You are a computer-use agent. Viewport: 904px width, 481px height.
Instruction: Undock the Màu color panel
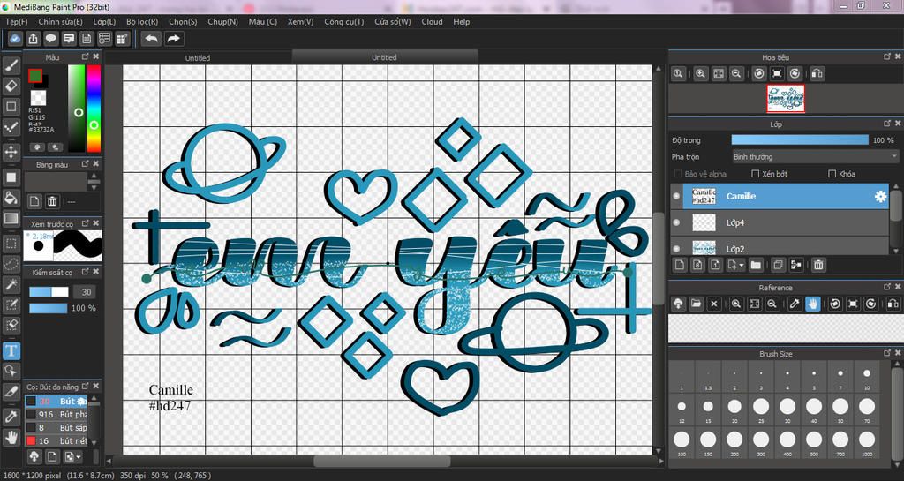(x=86, y=56)
